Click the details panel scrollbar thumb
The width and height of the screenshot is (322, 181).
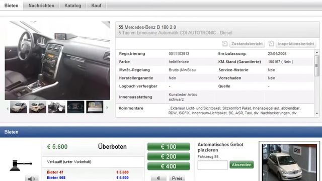[316, 66]
